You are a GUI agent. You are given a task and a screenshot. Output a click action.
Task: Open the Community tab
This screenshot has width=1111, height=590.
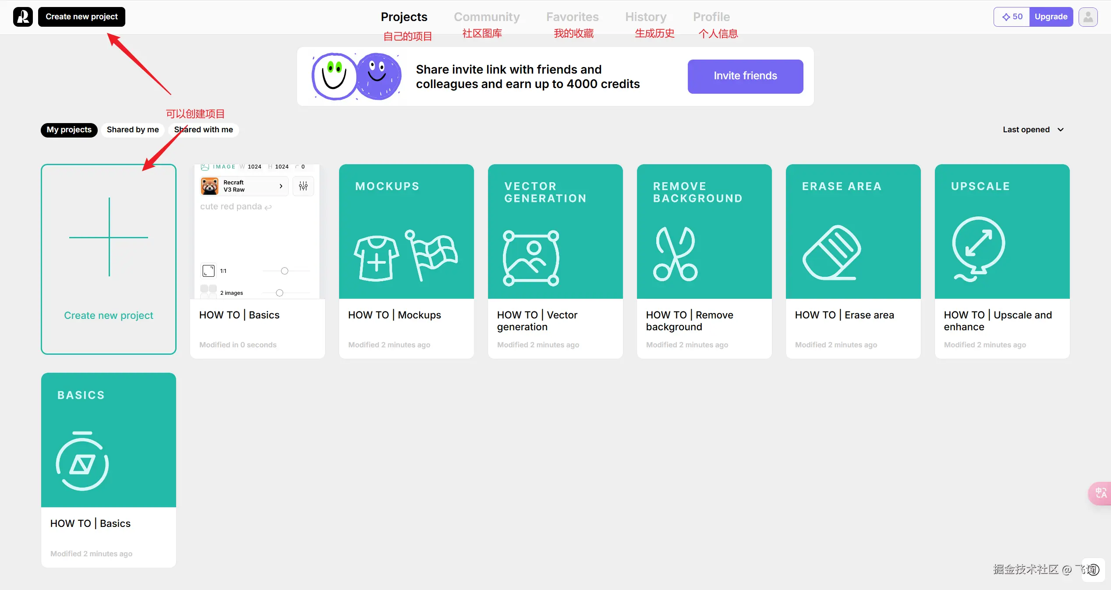click(x=486, y=17)
